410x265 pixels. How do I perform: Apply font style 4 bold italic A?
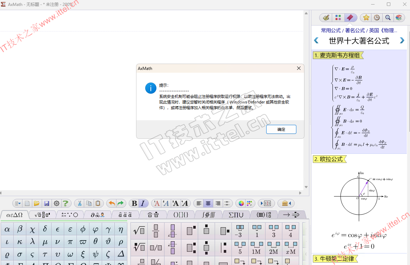185,203
